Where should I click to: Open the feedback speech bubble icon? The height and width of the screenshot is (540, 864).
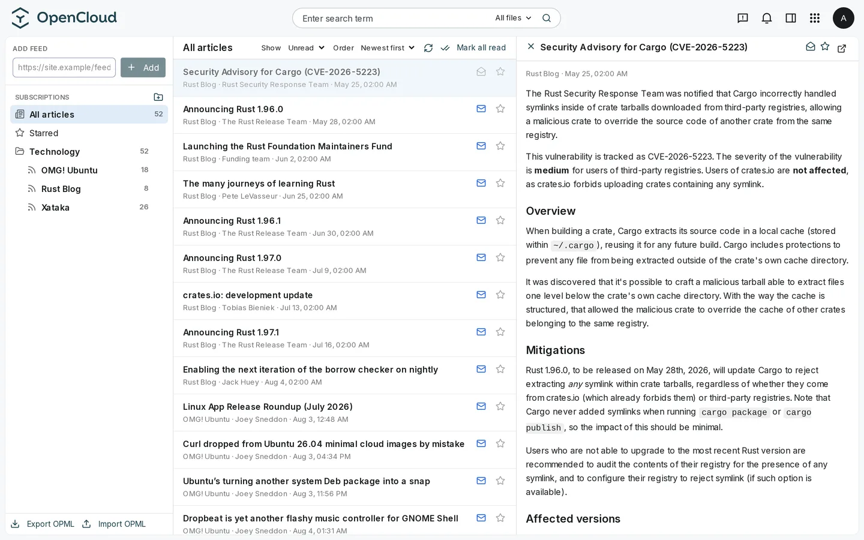(x=743, y=18)
